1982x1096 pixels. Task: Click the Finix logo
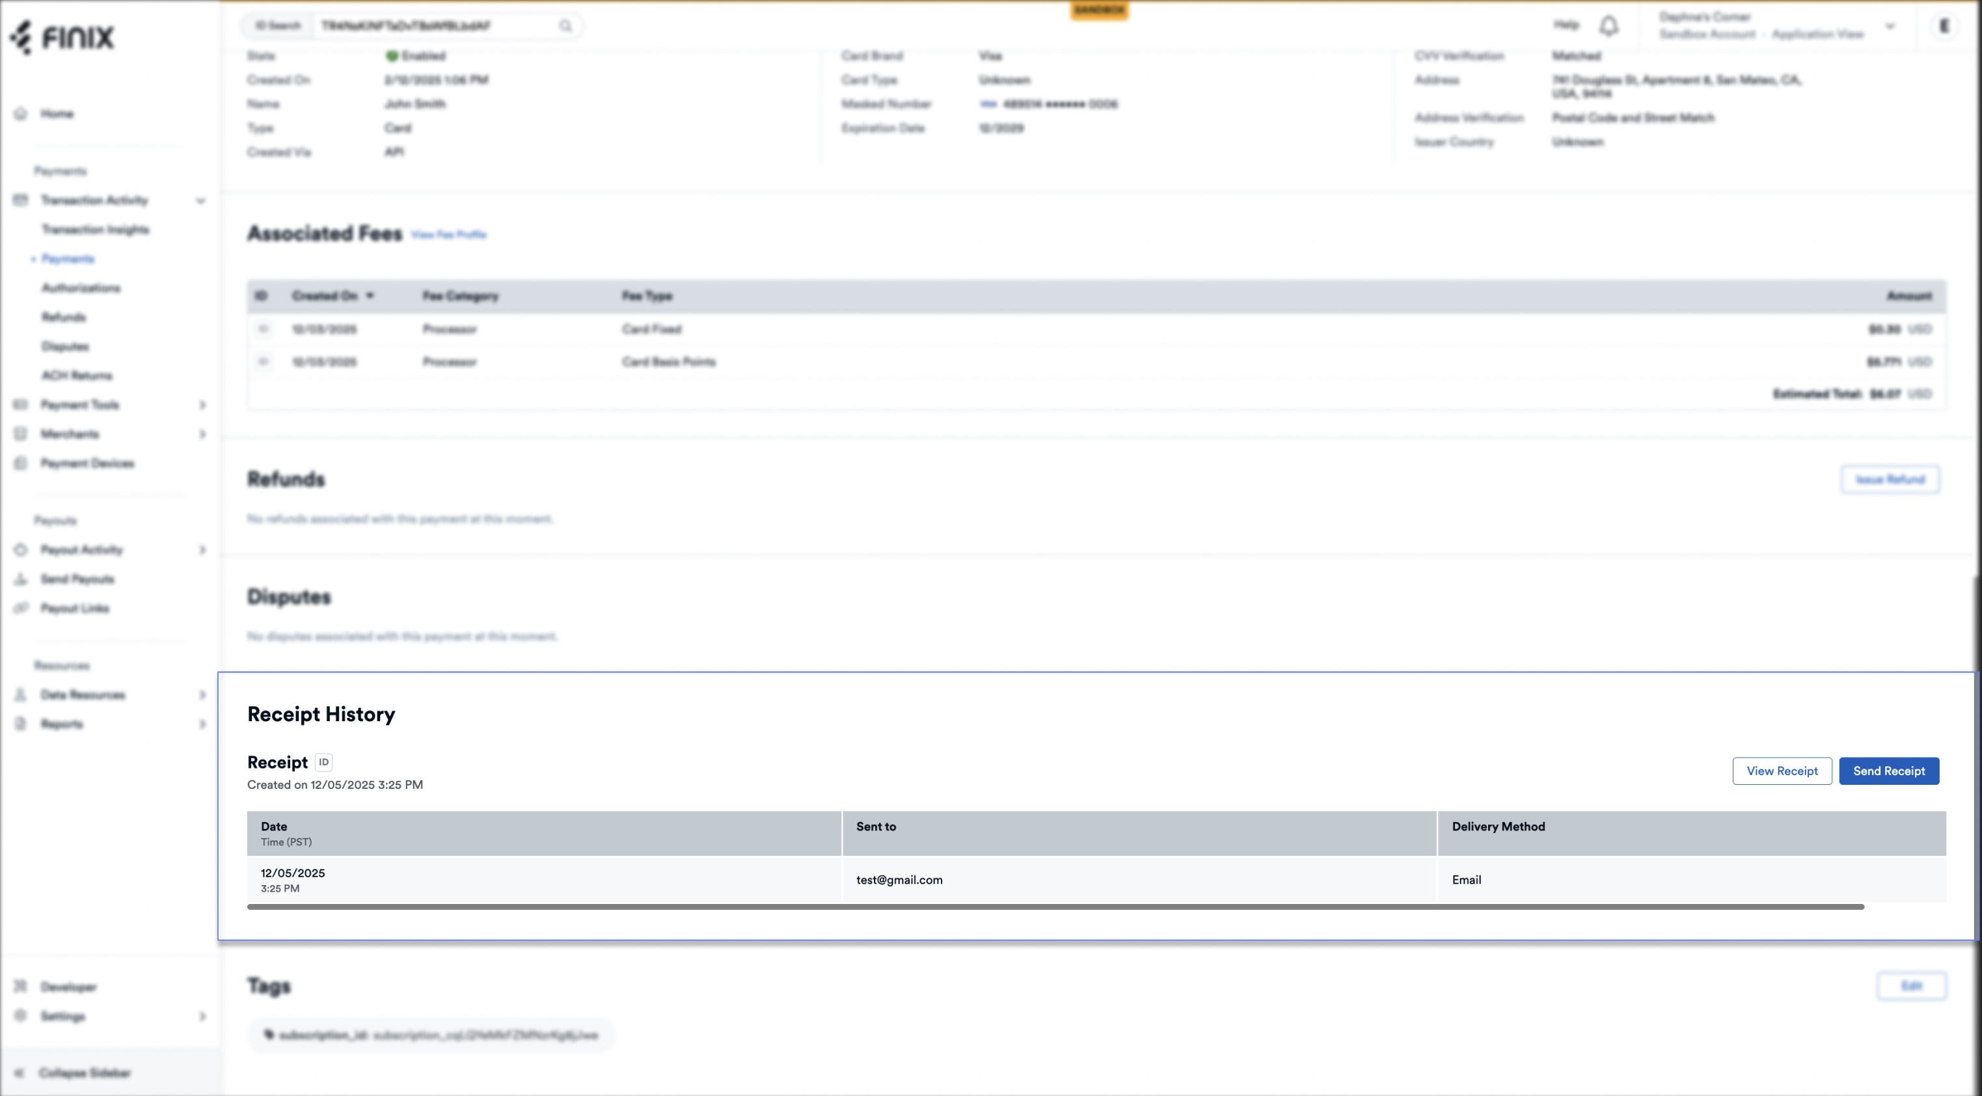[63, 37]
